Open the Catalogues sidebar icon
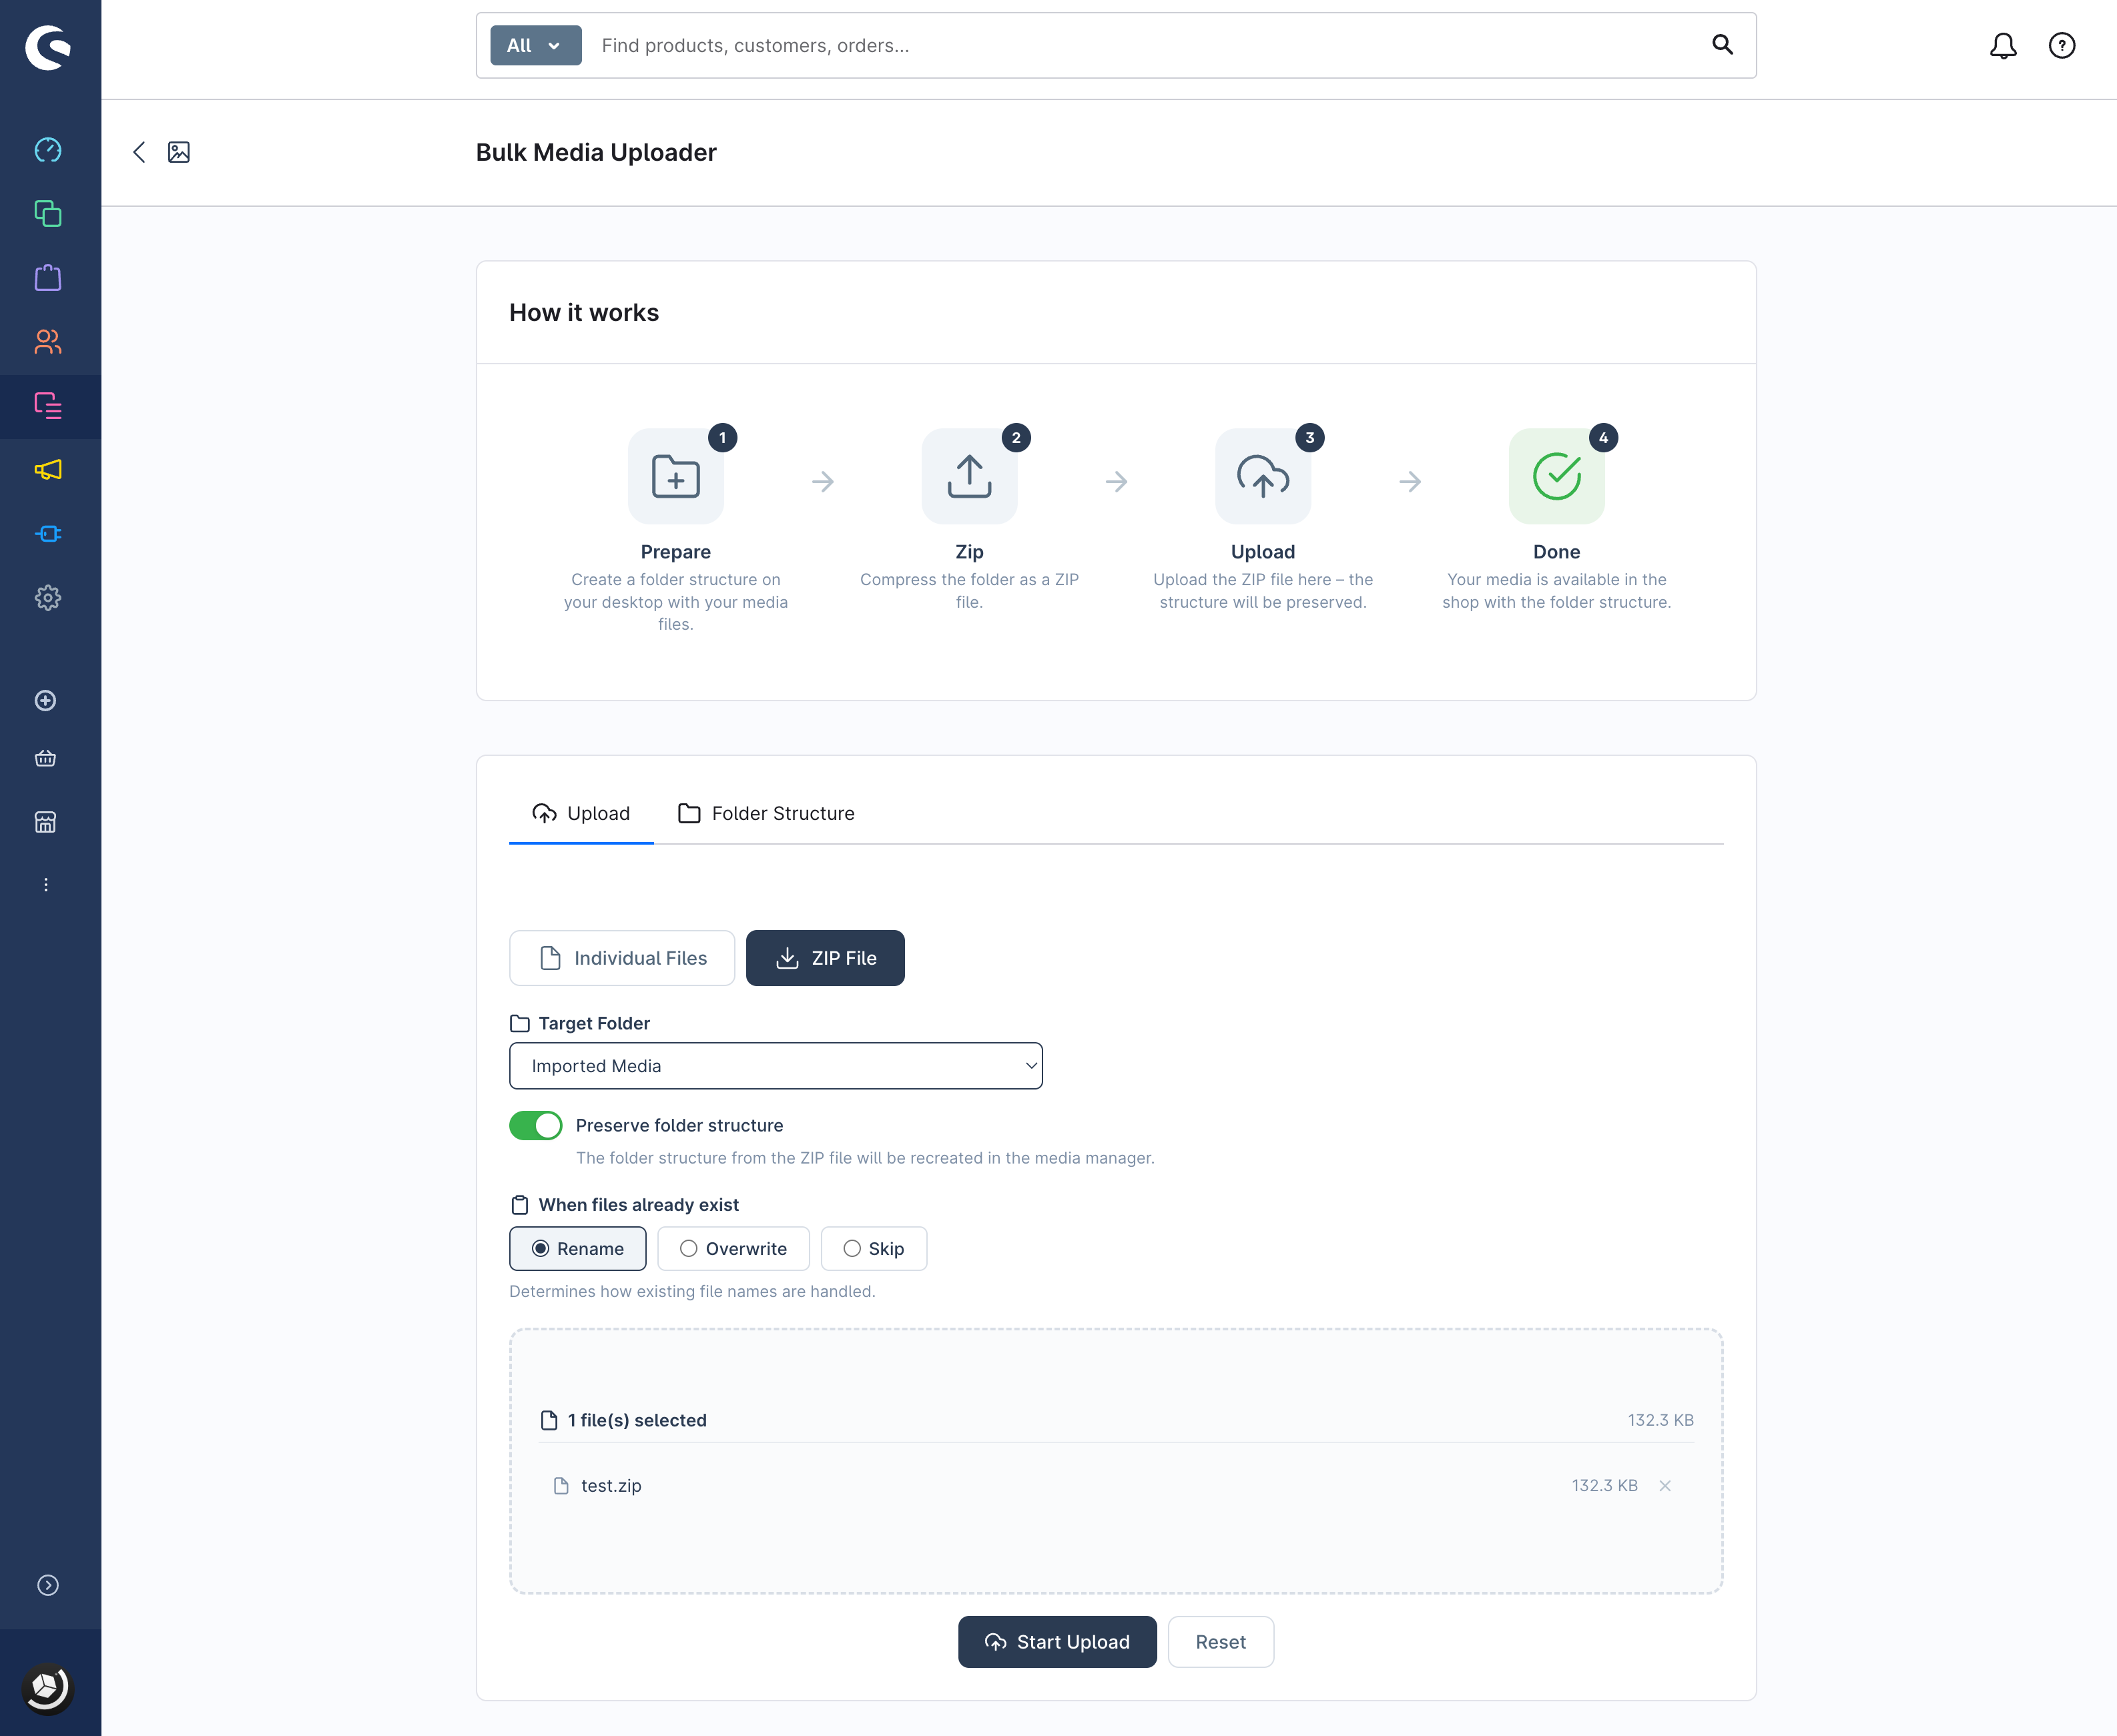The image size is (2117, 1736). tap(48, 214)
